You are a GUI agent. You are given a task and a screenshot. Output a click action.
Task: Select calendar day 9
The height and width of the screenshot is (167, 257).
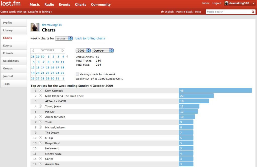click(x=53, y=62)
